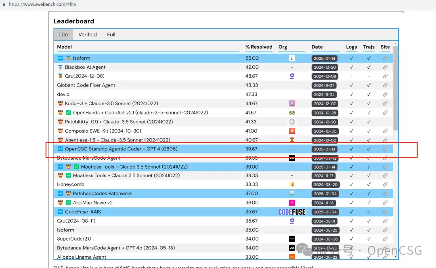Click the site link icon in devlo row
The width and height of the screenshot is (436, 268).
coord(385,94)
